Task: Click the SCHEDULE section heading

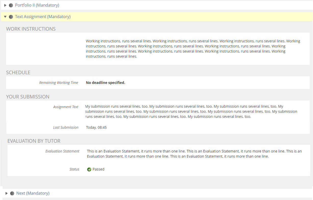Action: click(18, 72)
